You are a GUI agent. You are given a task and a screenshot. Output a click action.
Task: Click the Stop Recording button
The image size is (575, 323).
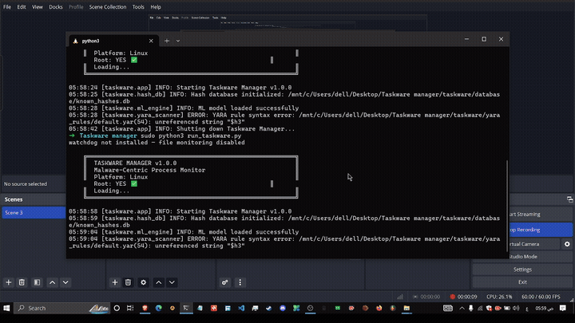tap(541, 230)
